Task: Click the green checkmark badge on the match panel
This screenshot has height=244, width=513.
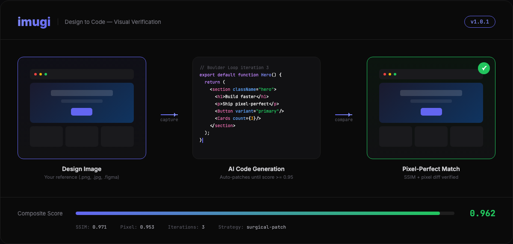Action: 484,68
